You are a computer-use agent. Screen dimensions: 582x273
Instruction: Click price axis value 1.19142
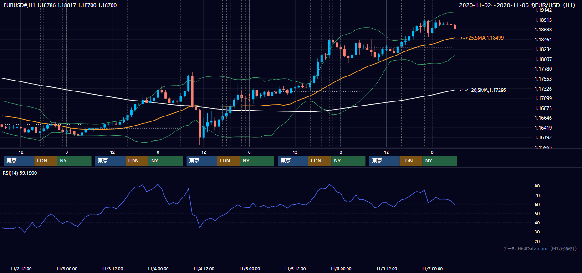[x=543, y=10]
